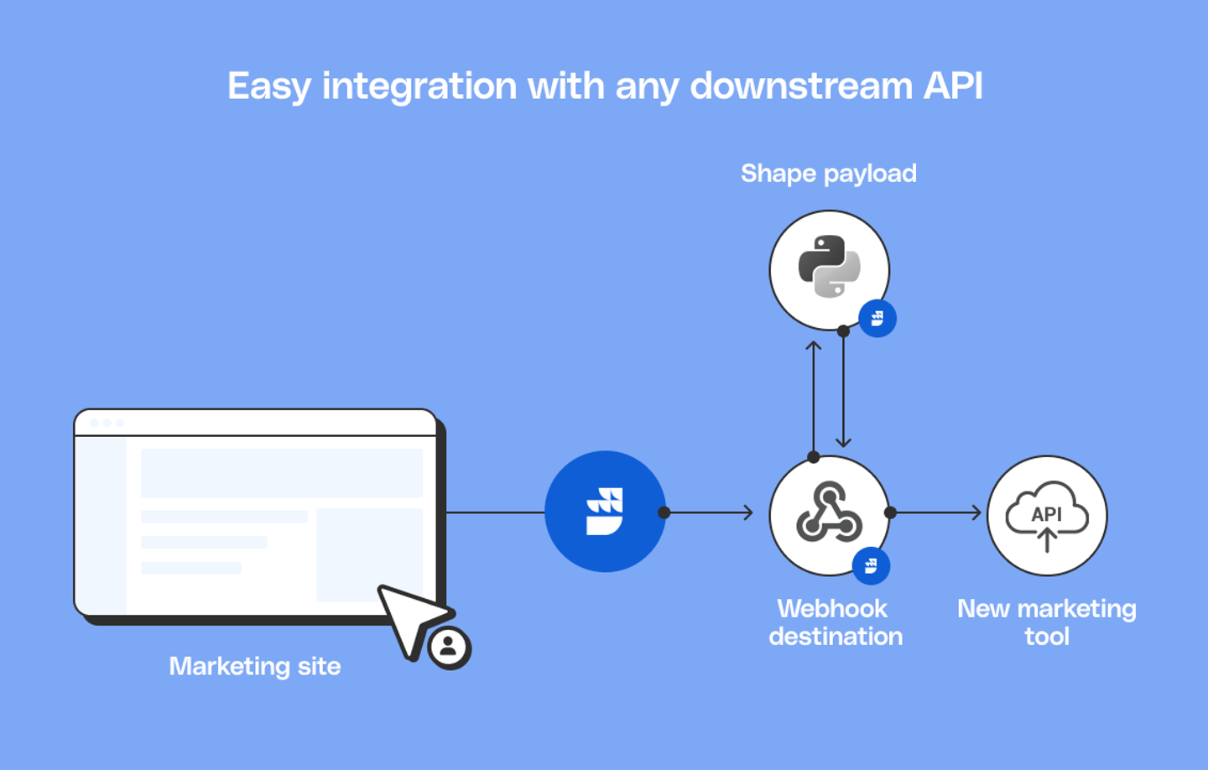
Task: Click the "Webhook destination" label
Action: pyautogui.click(x=835, y=622)
